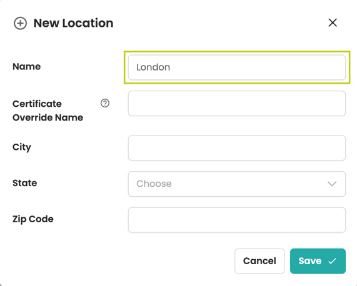Click the circled plus icon beside New Location

(20, 23)
